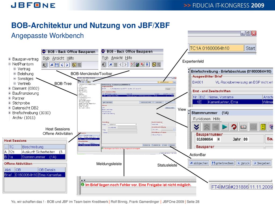
Task: Click the greyed left triangle in Stammnummer toolbar
Action: click(216, 127)
